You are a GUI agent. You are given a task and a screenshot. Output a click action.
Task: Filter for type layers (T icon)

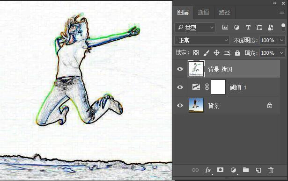pos(248,28)
